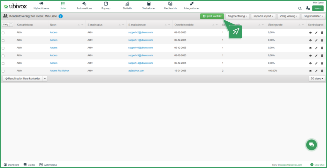Open email link support+2@ubivox.com

pos(141,32)
